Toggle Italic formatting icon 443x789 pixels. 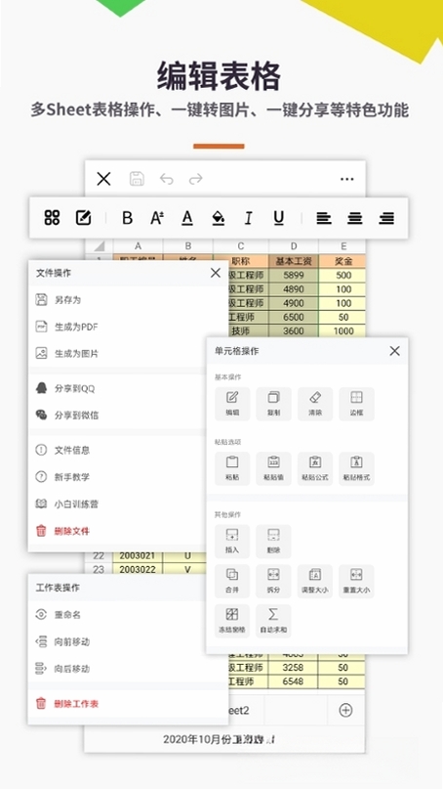(x=248, y=218)
